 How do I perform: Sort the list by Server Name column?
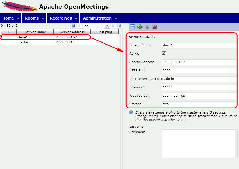click(x=35, y=32)
